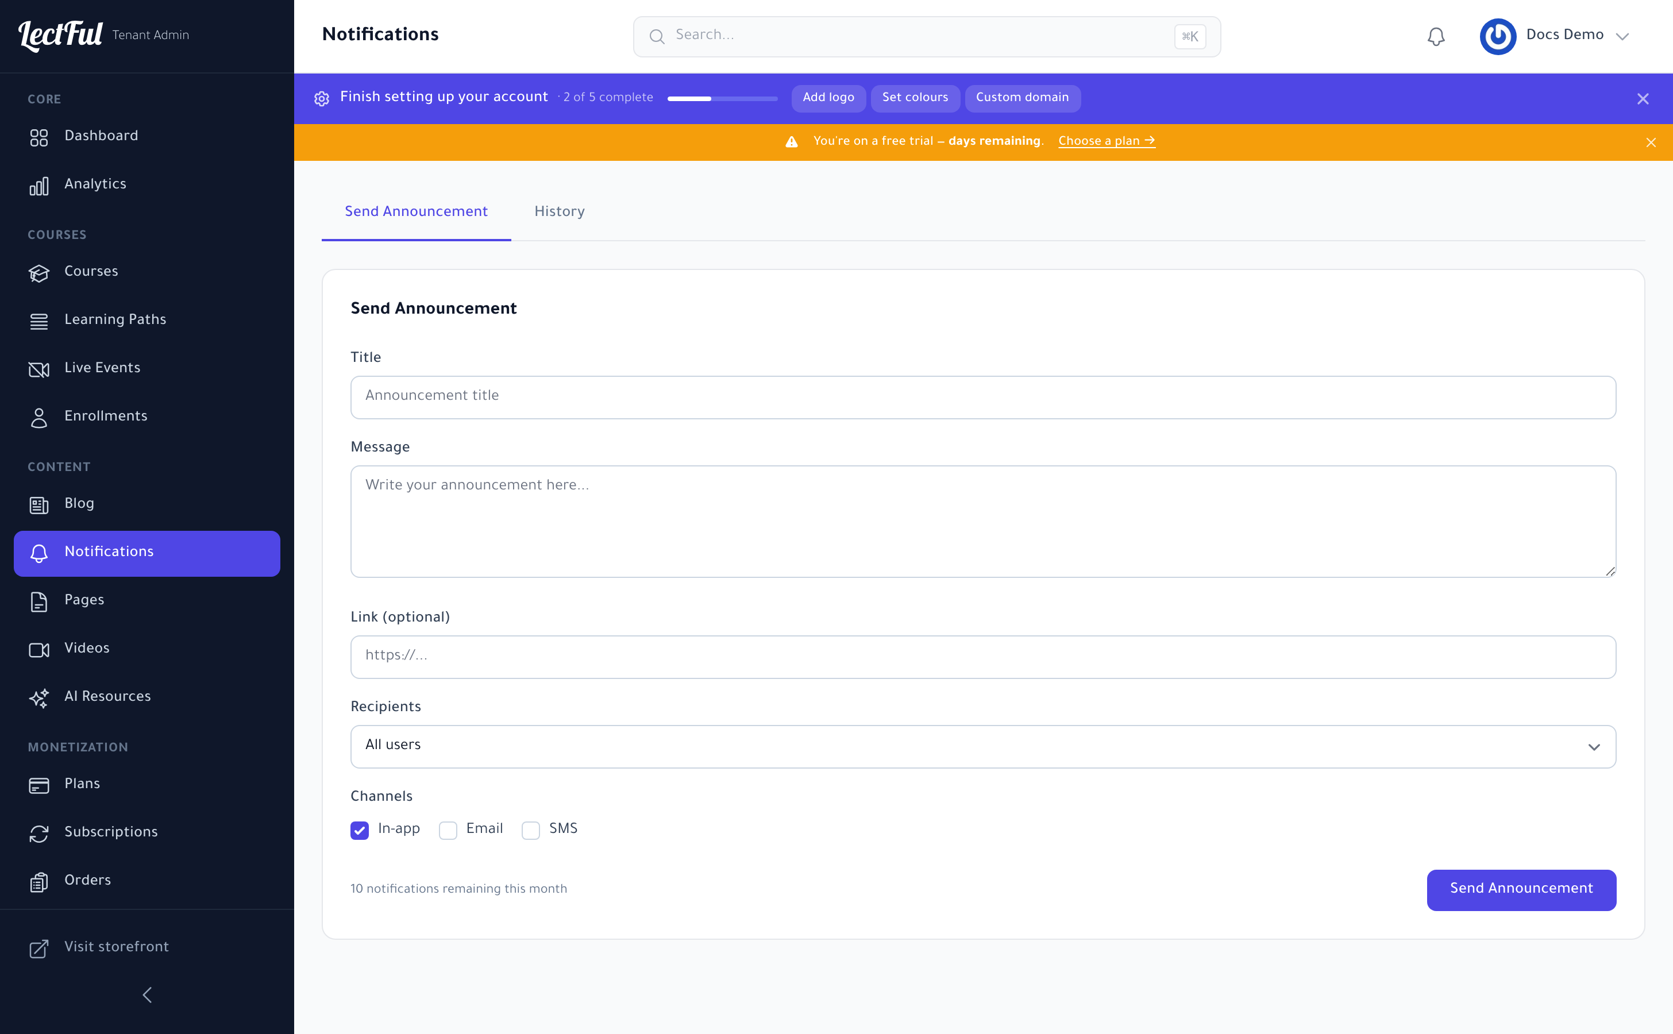Click '2 of 5 complete' text

point(608,98)
